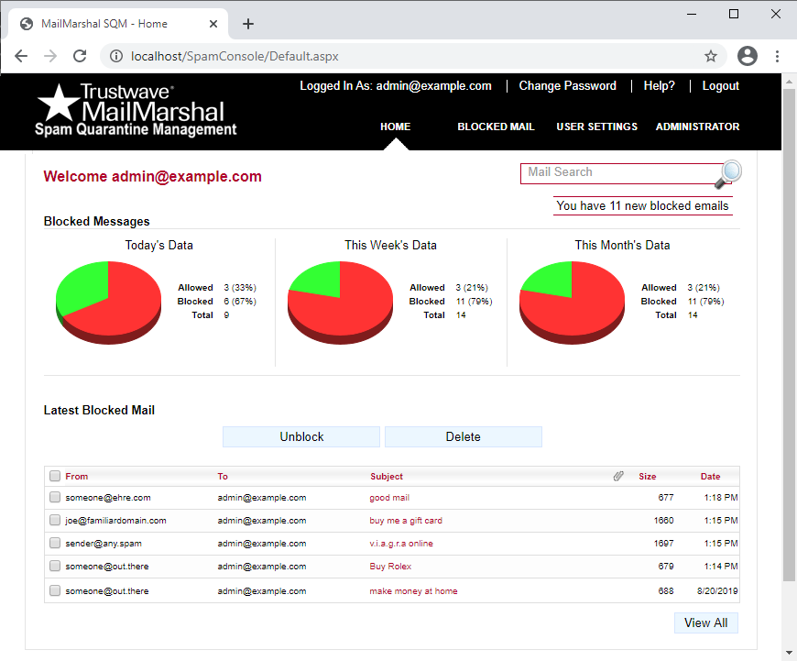Image resolution: width=797 pixels, height=661 pixels.
Task: Check the box for someone@ehre.com message
Action: 55,498
